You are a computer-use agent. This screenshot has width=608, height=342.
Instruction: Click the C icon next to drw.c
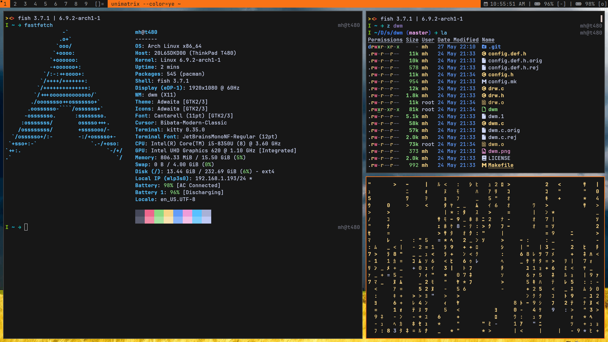pos(484,89)
